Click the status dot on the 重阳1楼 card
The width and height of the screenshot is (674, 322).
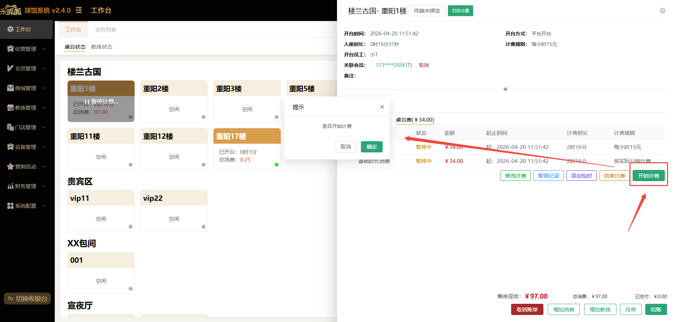point(131,117)
